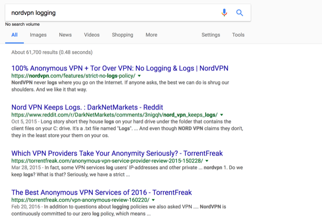Open the 100% Anonymous VPN NordVPN result
The image size is (322, 219).
pyautogui.click(x=120, y=68)
